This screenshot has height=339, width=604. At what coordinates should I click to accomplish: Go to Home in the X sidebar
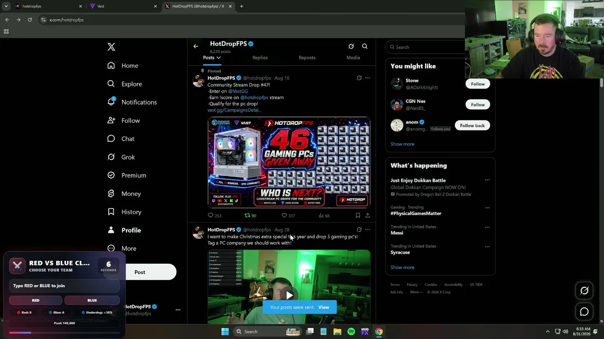123,65
